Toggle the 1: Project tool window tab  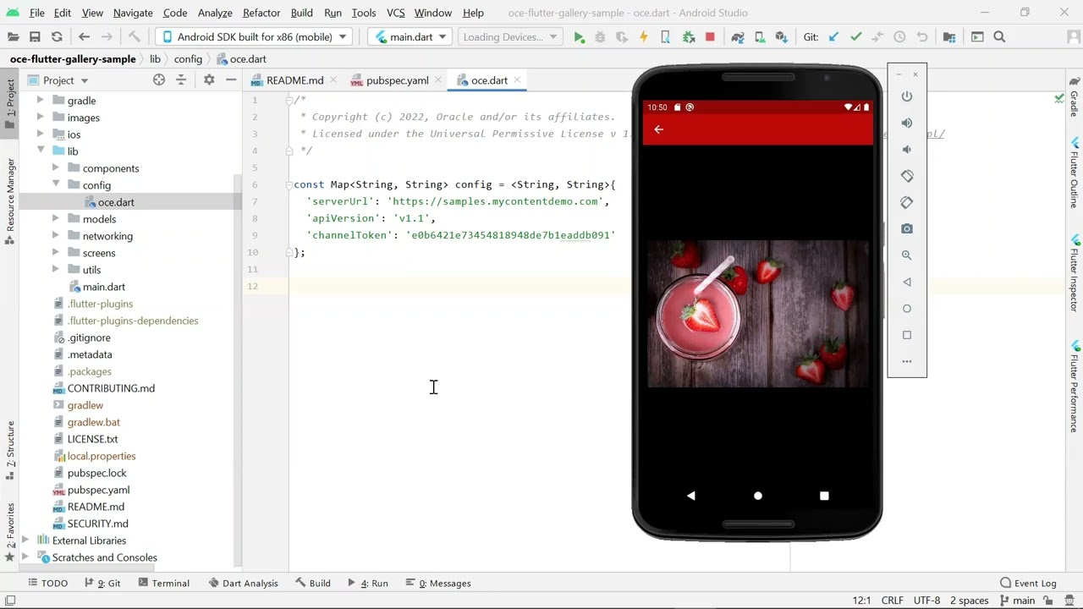(x=10, y=104)
